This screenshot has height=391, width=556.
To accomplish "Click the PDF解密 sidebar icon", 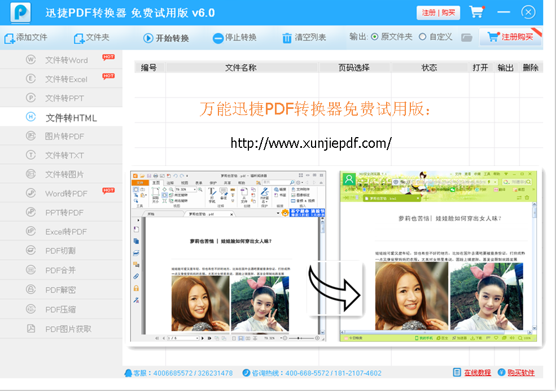I will [31, 289].
